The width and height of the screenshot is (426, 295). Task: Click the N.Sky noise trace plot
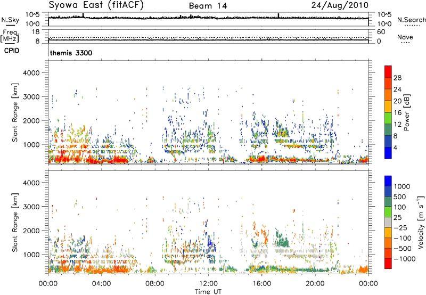[208, 19]
